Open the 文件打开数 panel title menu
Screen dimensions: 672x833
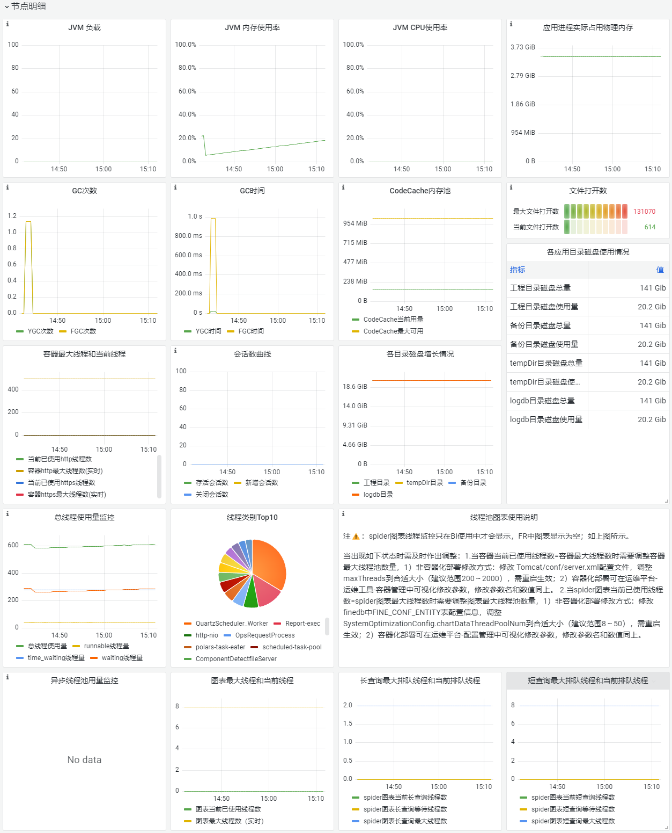click(x=588, y=191)
